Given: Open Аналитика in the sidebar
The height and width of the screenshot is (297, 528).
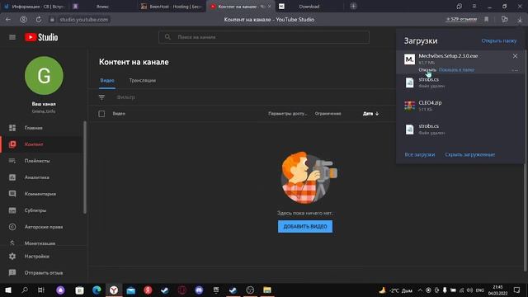Looking at the screenshot, I should tap(36, 177).
